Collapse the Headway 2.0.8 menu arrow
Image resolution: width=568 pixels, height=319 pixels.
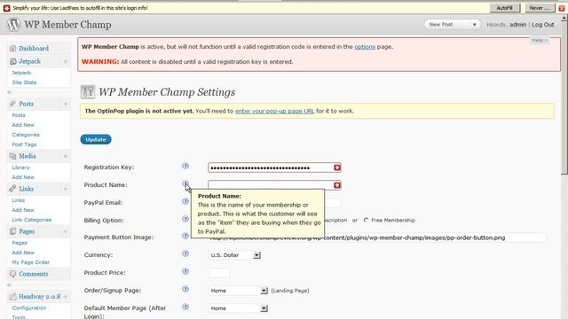click(66, 297)
